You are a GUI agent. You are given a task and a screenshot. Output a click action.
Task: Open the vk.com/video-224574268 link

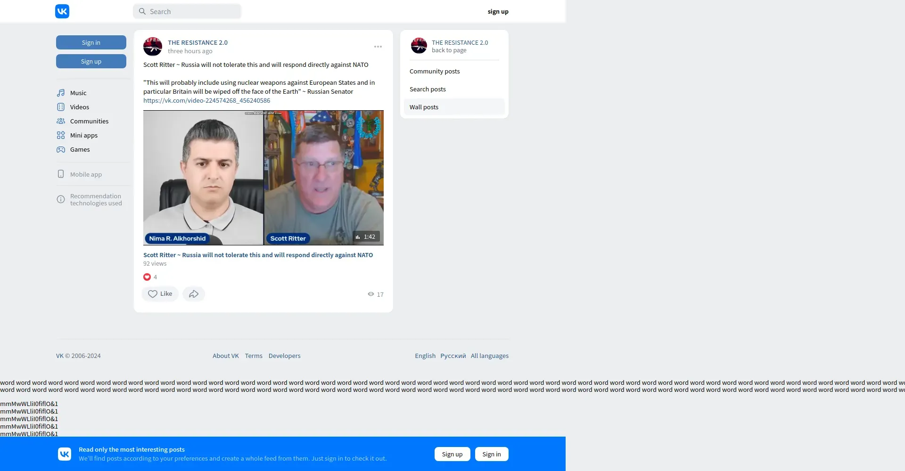pyautogui.click(x=207, y=100)
